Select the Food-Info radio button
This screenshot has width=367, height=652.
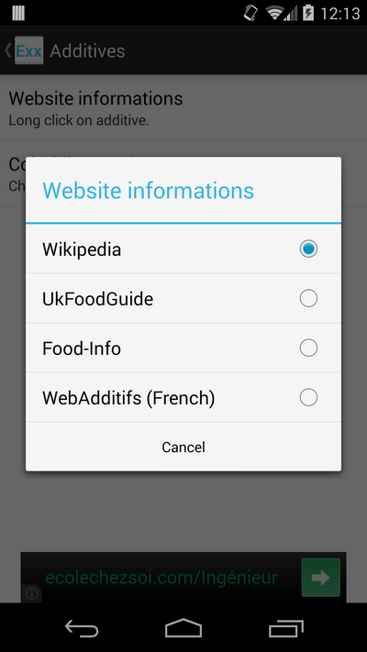click(308, 348)
